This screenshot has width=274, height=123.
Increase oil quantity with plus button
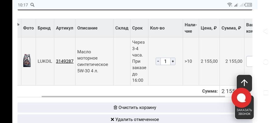pyautogui.click(x=173, y=61)
